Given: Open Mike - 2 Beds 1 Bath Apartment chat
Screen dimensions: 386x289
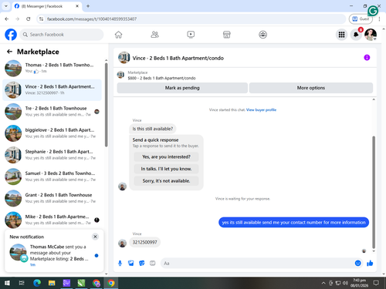Looking at the screenshot, I should pyautogui.click(x=52, y=220).
